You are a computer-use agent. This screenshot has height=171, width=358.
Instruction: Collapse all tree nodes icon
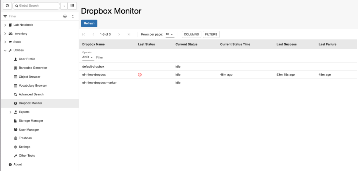click(73, 16)
